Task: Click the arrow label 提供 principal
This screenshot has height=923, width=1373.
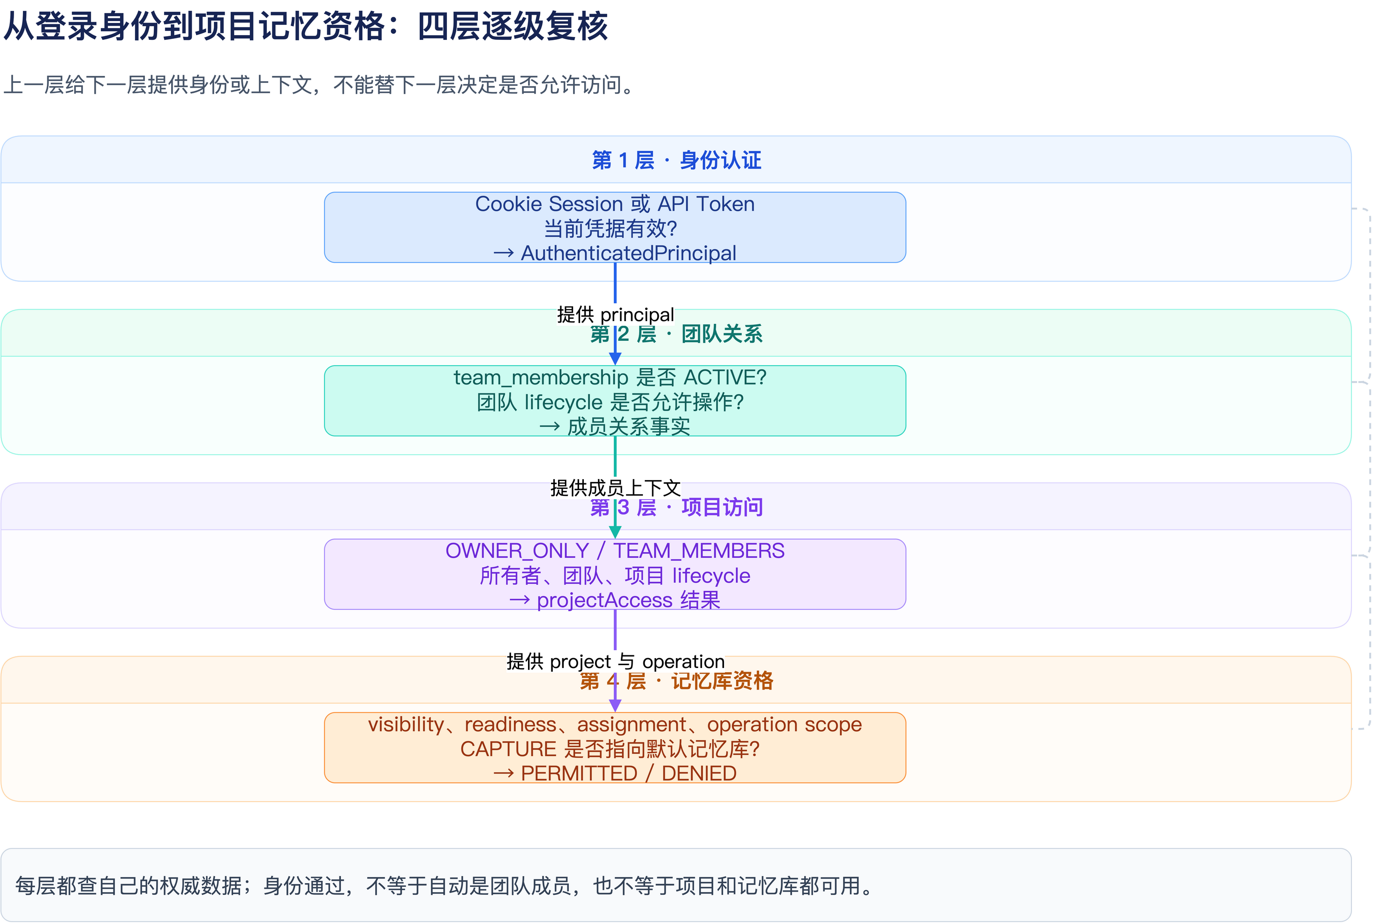Action: click(615, 315)
